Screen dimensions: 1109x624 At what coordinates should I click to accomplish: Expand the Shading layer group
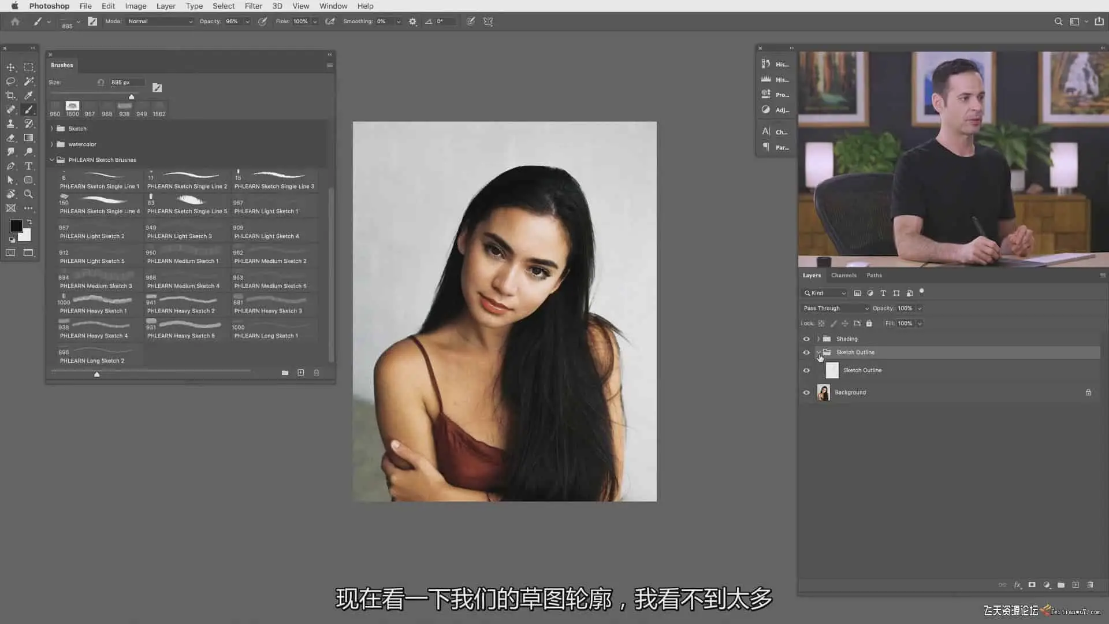tap(818, 339)
